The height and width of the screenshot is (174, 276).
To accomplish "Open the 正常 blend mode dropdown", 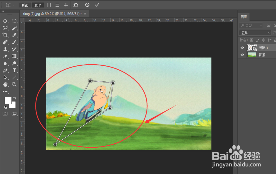I will (255, 33).
